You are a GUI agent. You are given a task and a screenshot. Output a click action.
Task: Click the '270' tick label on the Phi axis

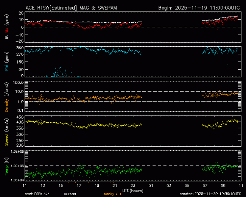coord(20,54)
